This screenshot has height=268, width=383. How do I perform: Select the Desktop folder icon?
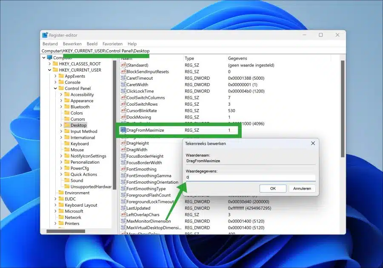pyautogui.click(x=67, y=125)
